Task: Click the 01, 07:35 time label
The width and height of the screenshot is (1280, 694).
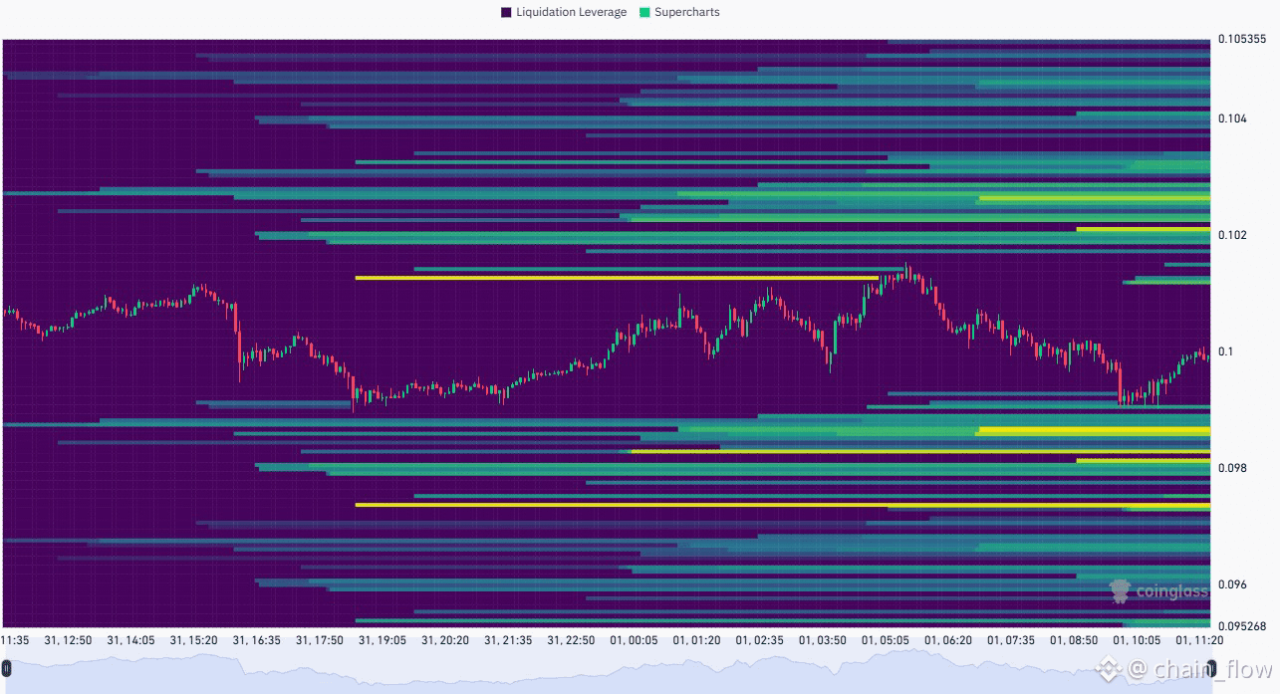Action: (1011, 640)
